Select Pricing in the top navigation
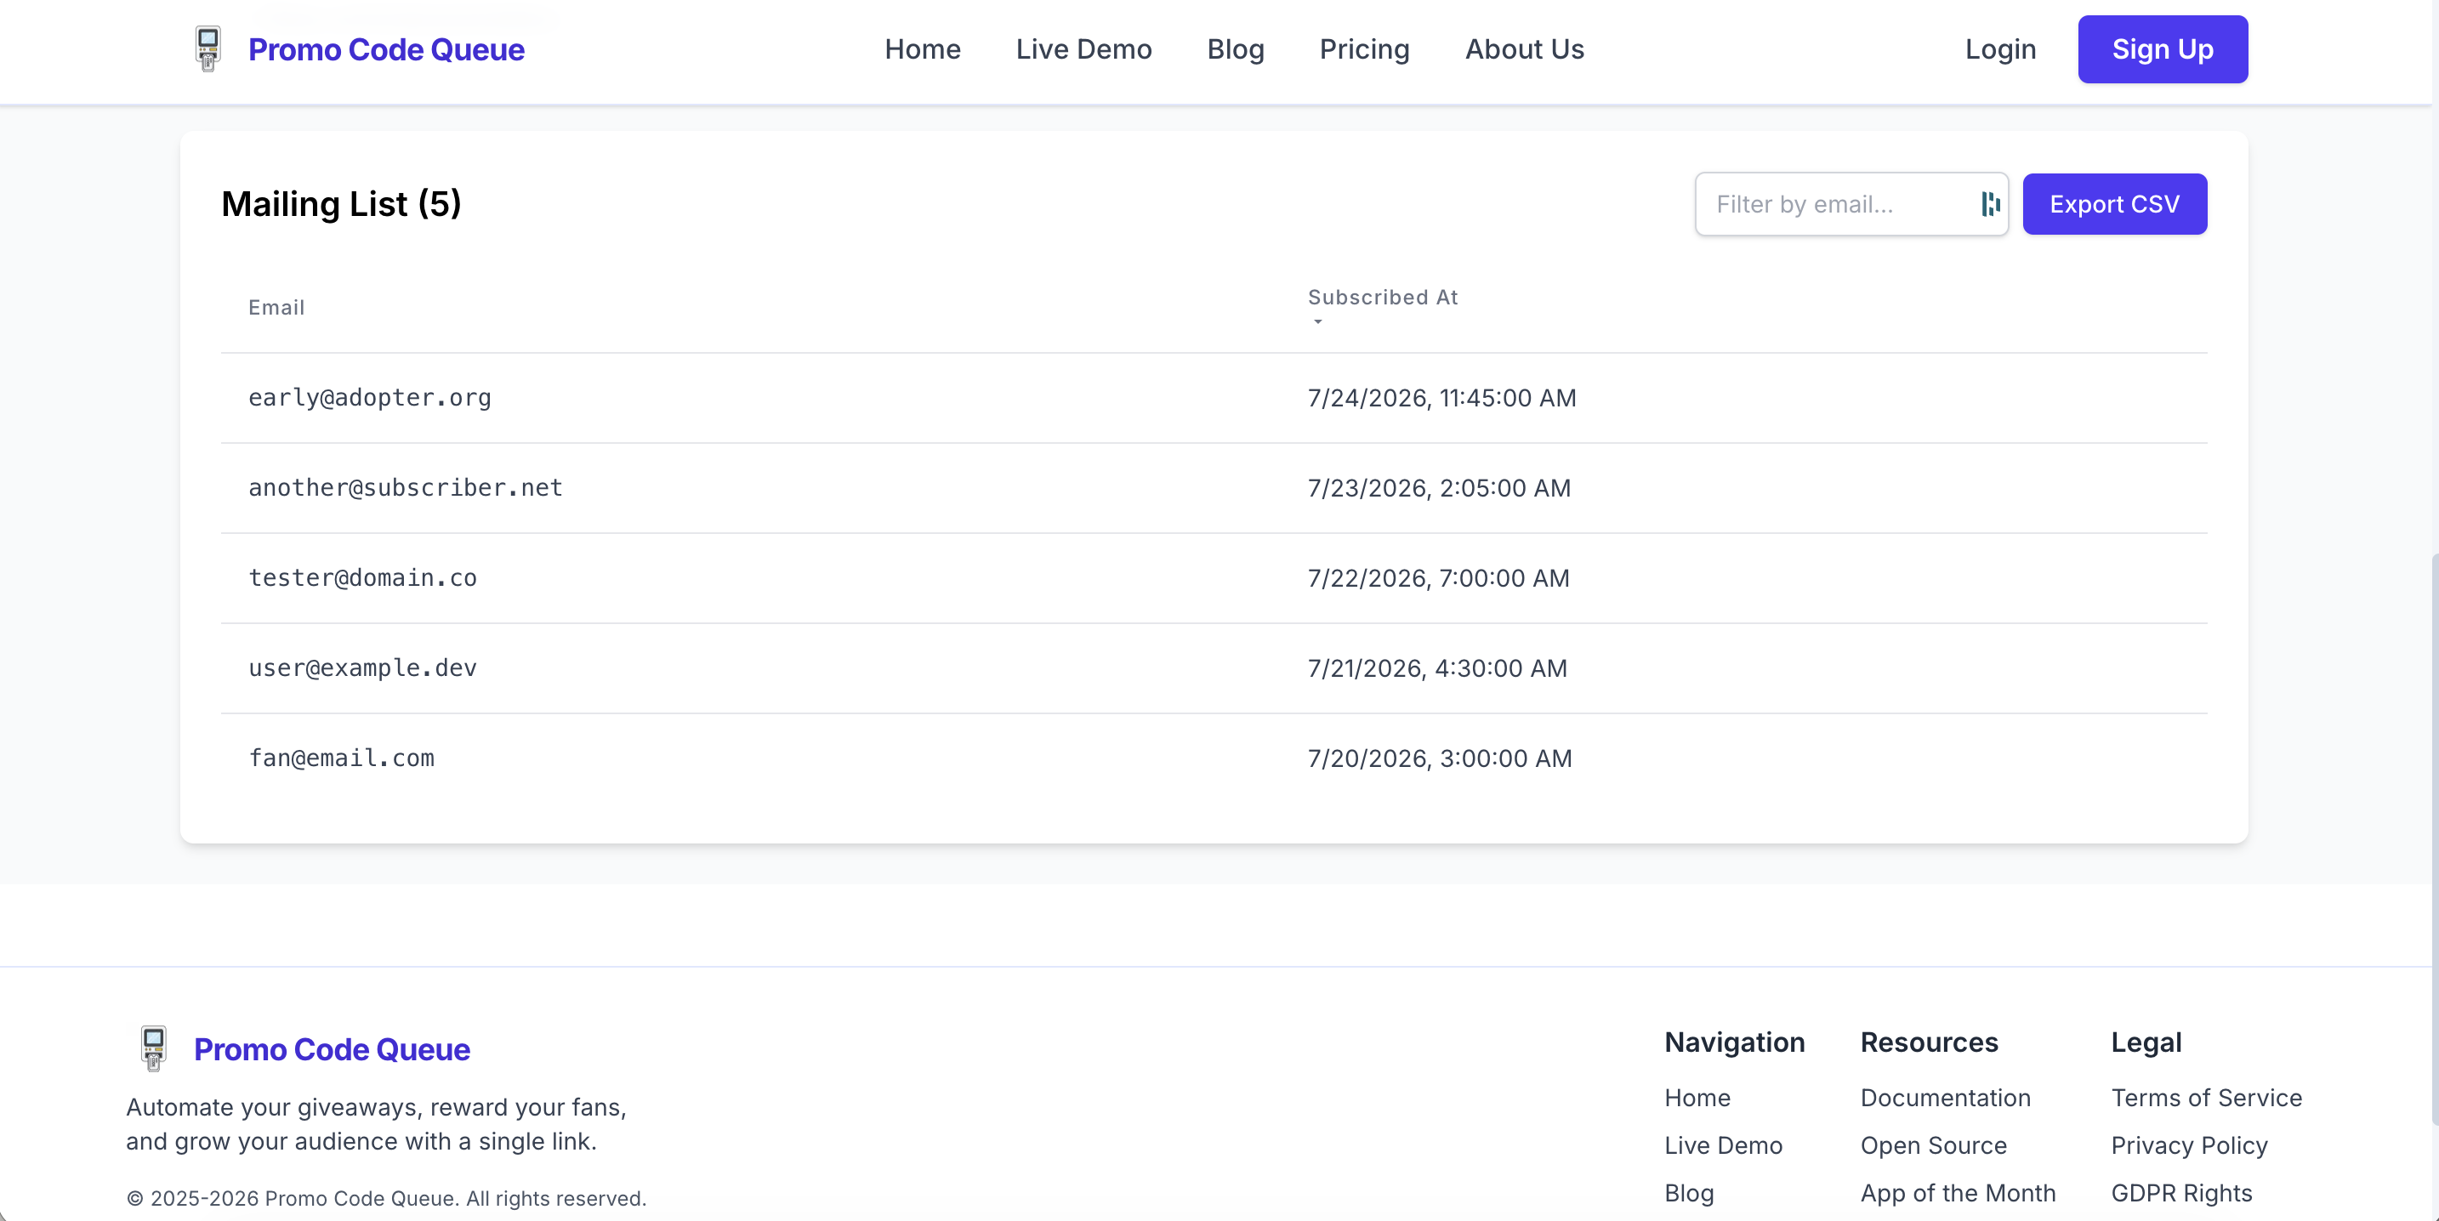2439x1221 pixels. coord(1363,49)
